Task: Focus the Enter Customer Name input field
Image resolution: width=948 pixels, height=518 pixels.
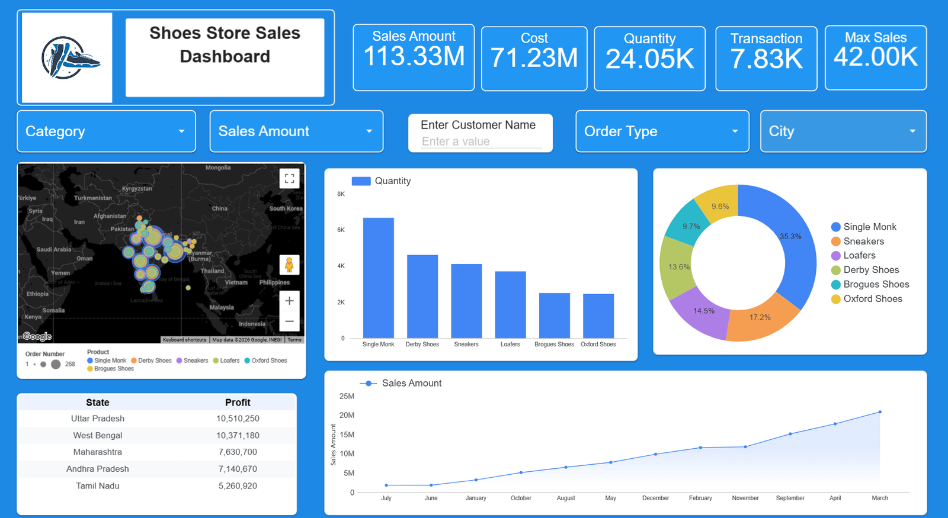Action: point(481,141)
